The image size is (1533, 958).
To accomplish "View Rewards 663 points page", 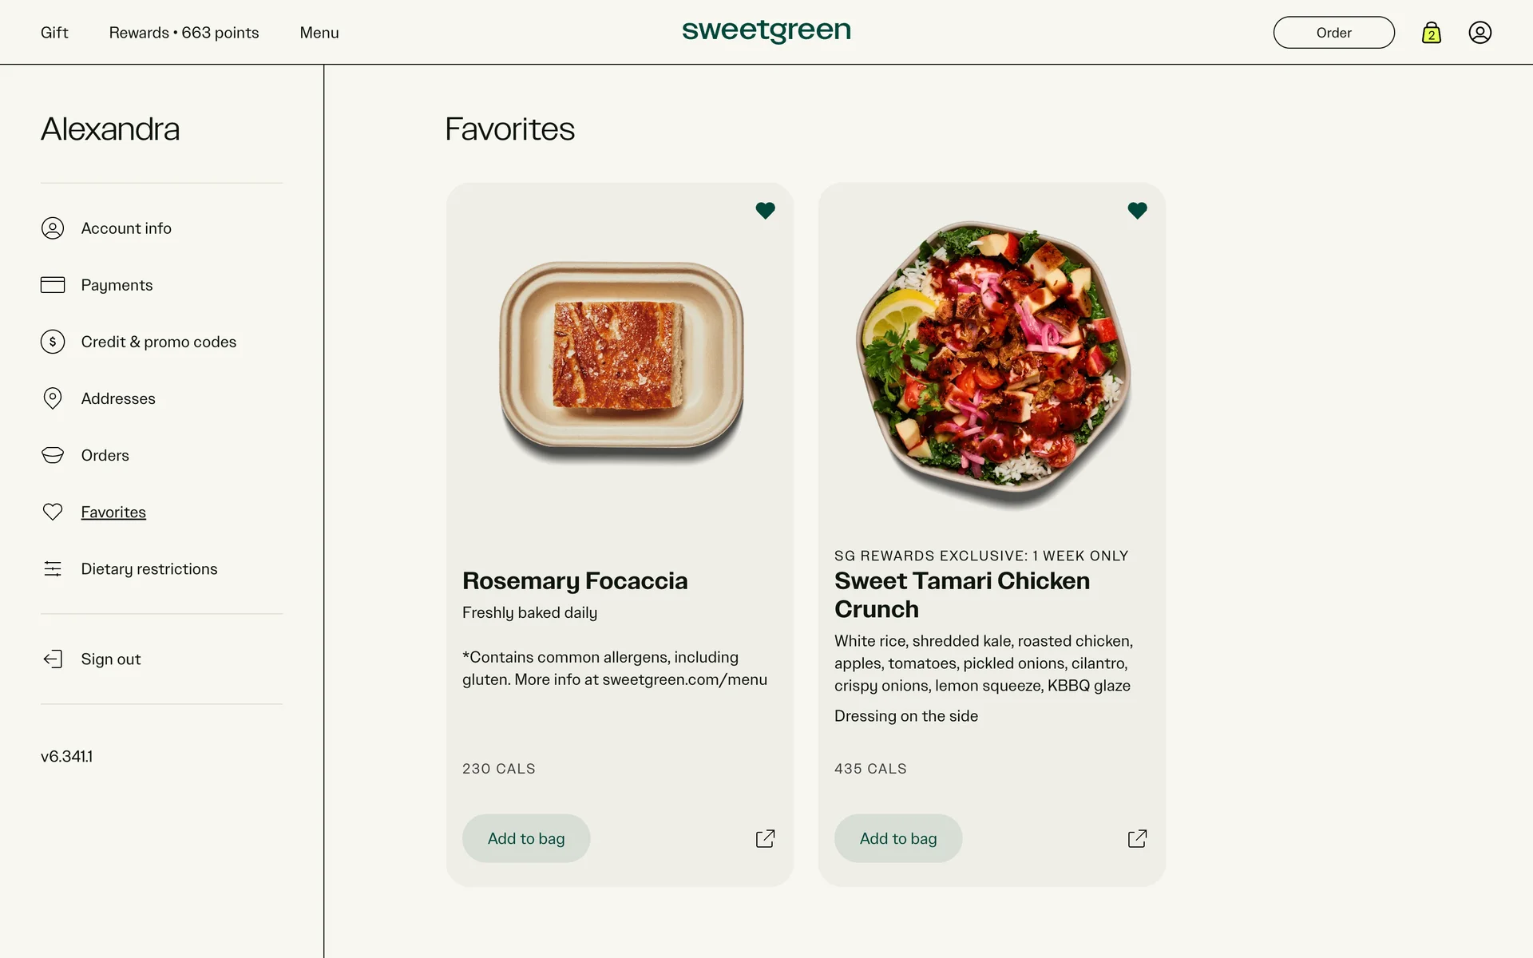I will pyautogui.click(x=184, y=33).
